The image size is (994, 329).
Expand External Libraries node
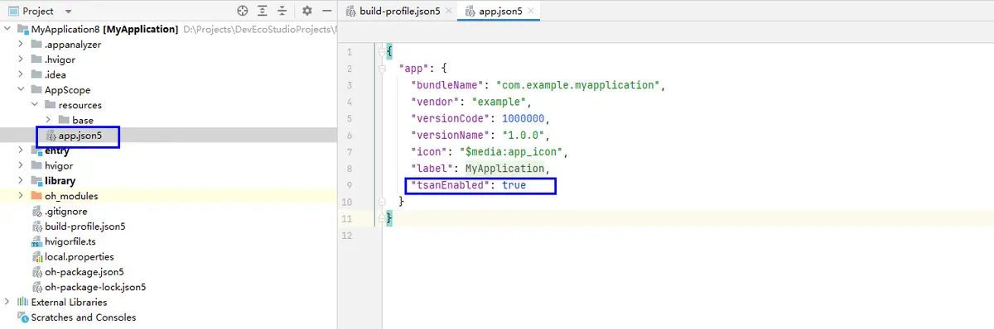8,302
